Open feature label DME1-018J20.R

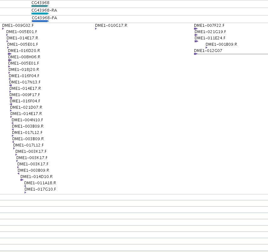(24, 70)
